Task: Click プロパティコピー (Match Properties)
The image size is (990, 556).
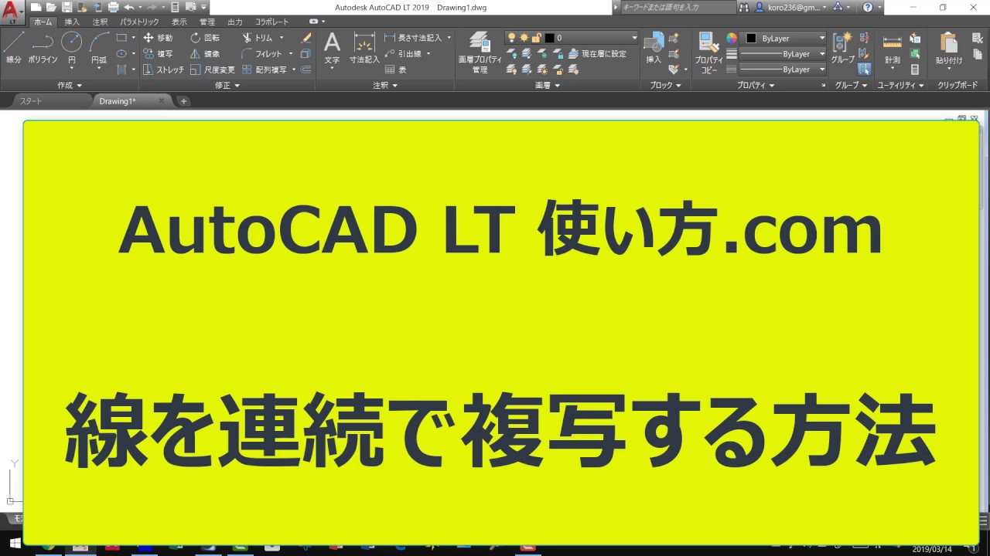Action: click(x=708, y=53)
